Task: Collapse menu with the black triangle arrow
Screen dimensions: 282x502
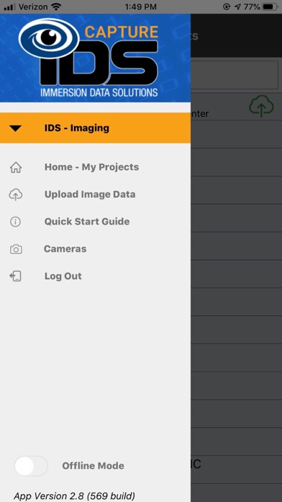Action: coord(15,128)
